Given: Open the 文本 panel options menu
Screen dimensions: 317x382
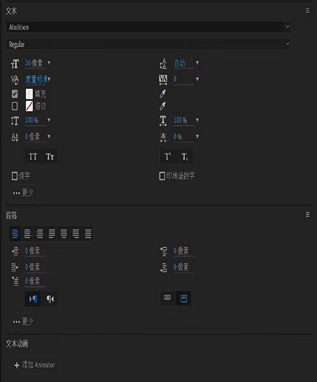Looking at the screenshot, I should pos(307,11).
